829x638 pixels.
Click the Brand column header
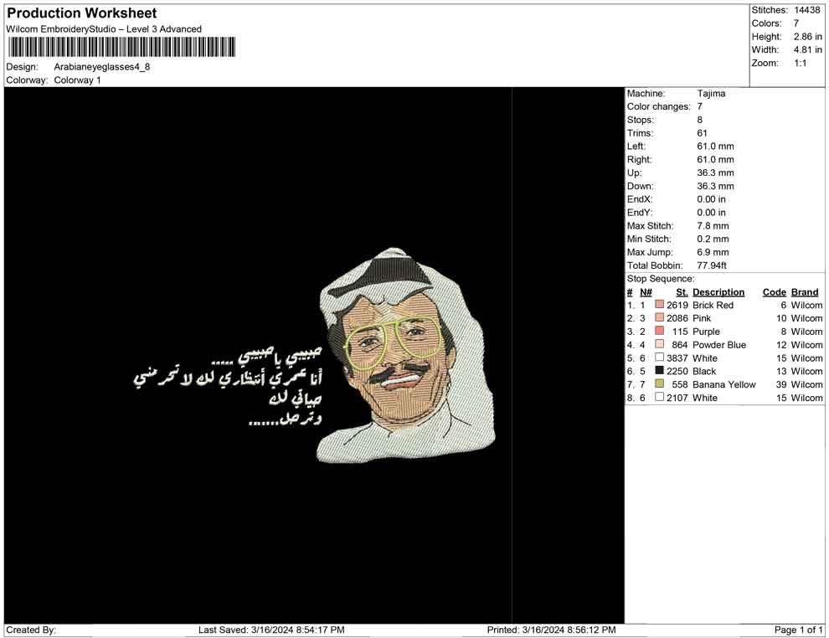click(805, 292)
